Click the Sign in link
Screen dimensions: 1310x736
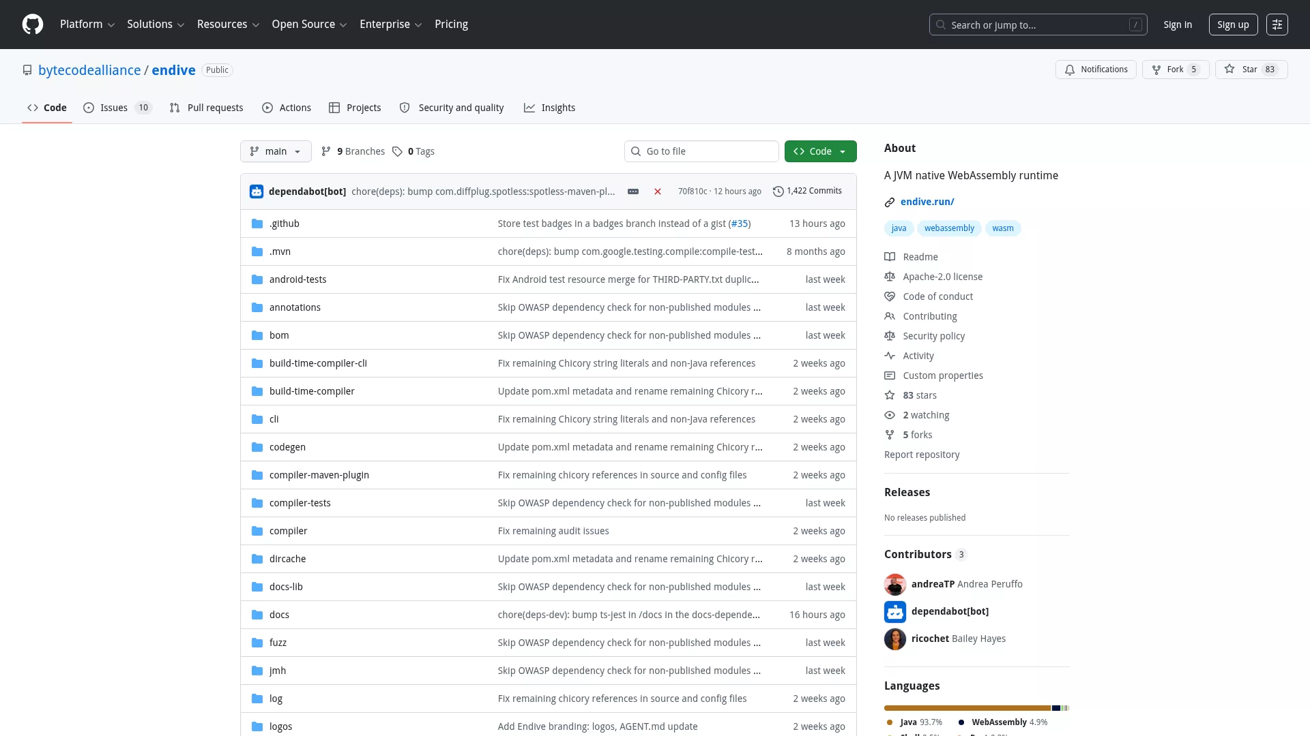[x=1178, y=25]
